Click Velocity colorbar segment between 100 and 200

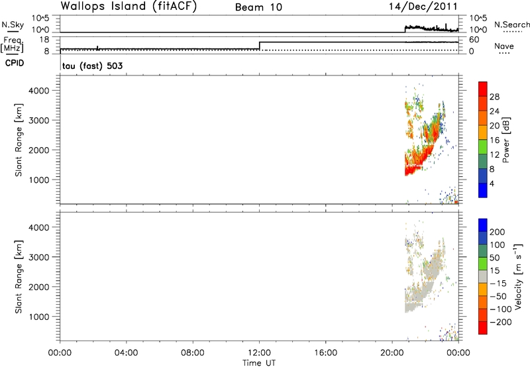pyautogui.click(x=483, y=238)
